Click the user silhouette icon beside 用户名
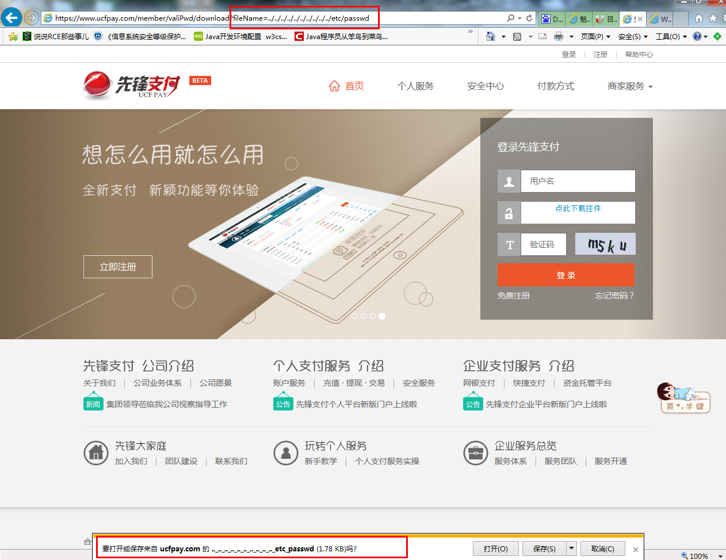 coord(509,181)
